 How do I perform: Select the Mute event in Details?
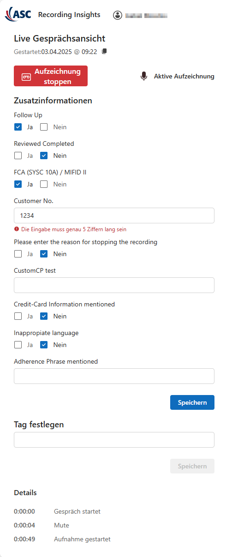[61, 525]
